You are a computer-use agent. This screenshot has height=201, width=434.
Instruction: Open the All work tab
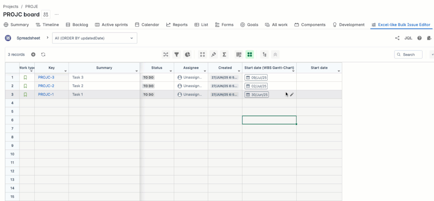[x=276, y=25]
